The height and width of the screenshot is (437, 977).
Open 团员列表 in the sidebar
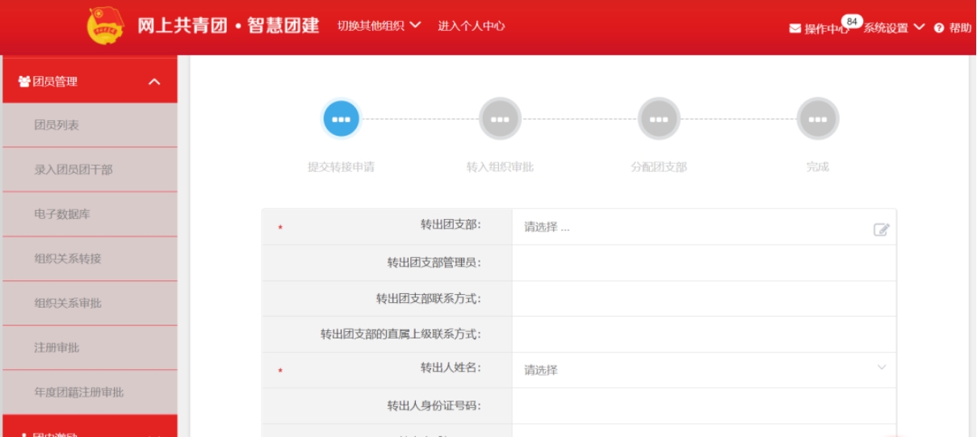click(x=57, y=125)
